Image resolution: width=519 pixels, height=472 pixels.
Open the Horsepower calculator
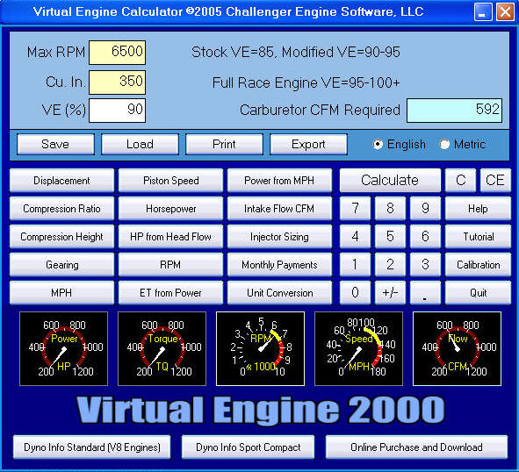click(170, 209)
